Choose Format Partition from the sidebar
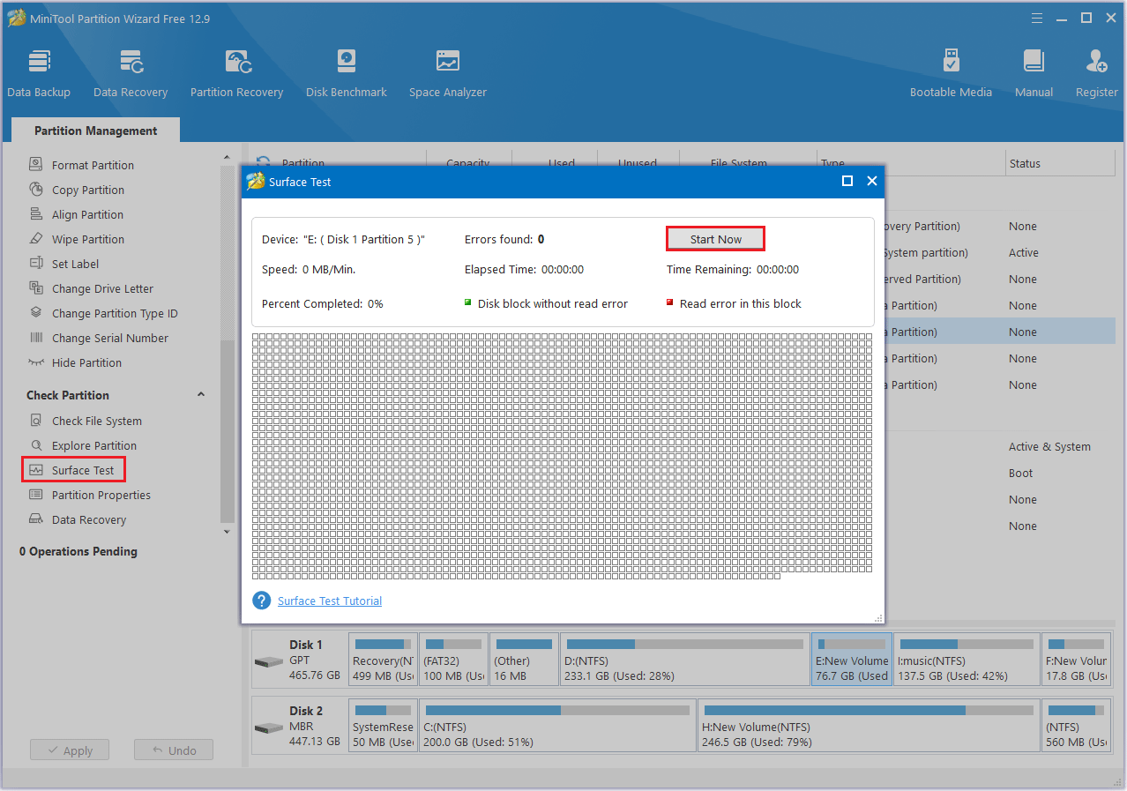 [x=93, y=165]
